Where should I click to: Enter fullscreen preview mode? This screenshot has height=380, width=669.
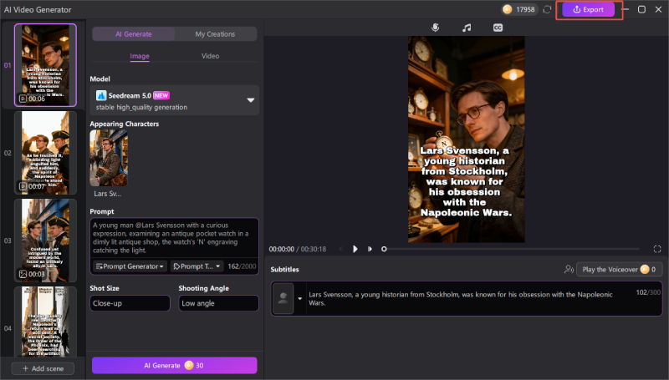click(x=657, y=249)
